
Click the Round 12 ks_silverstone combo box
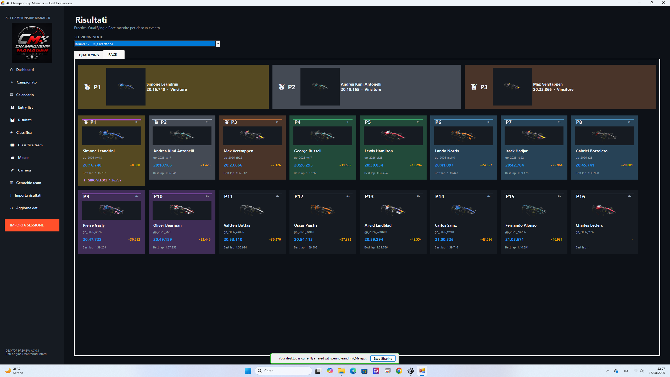[x=147, y=44]
